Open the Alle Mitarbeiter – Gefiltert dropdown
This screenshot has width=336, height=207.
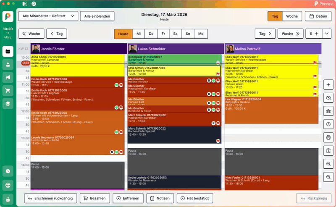pyautogui.click(x=48, y=16)
